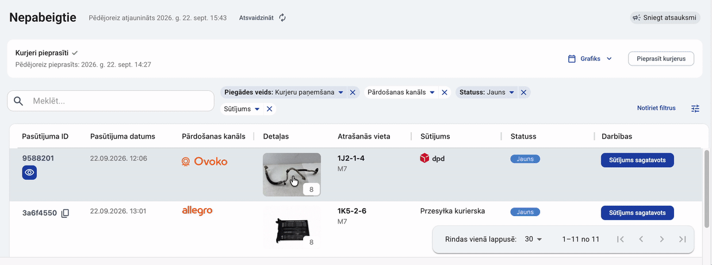
Task: Go to the first page
Action: tap(620, 239)
